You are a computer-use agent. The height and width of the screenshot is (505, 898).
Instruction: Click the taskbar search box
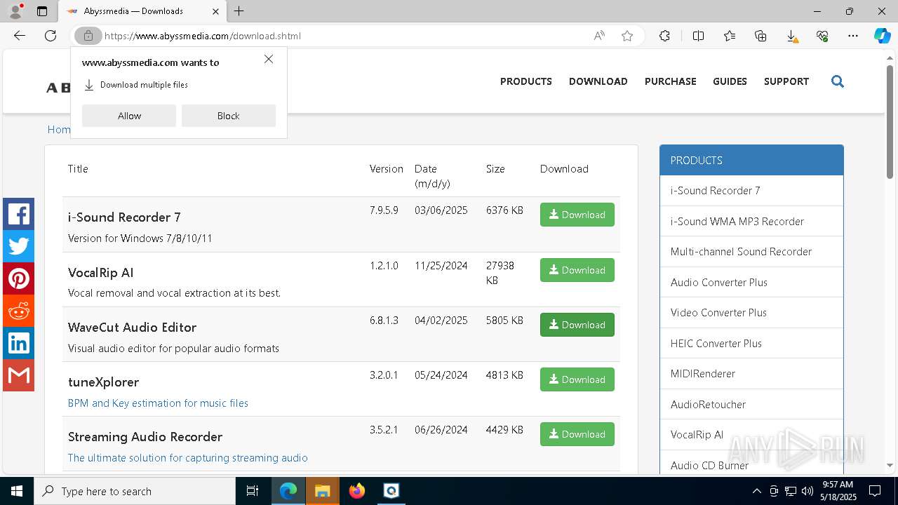135,491
